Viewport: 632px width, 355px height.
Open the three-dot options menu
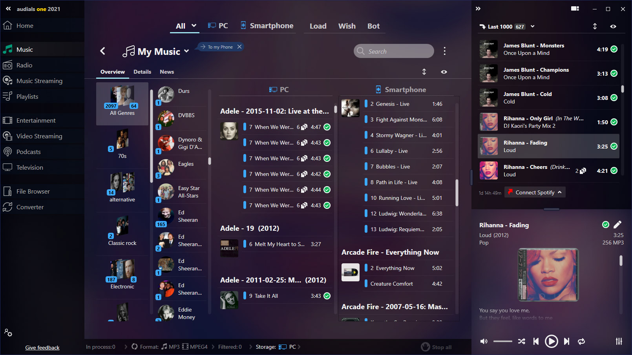pos(444,51)
